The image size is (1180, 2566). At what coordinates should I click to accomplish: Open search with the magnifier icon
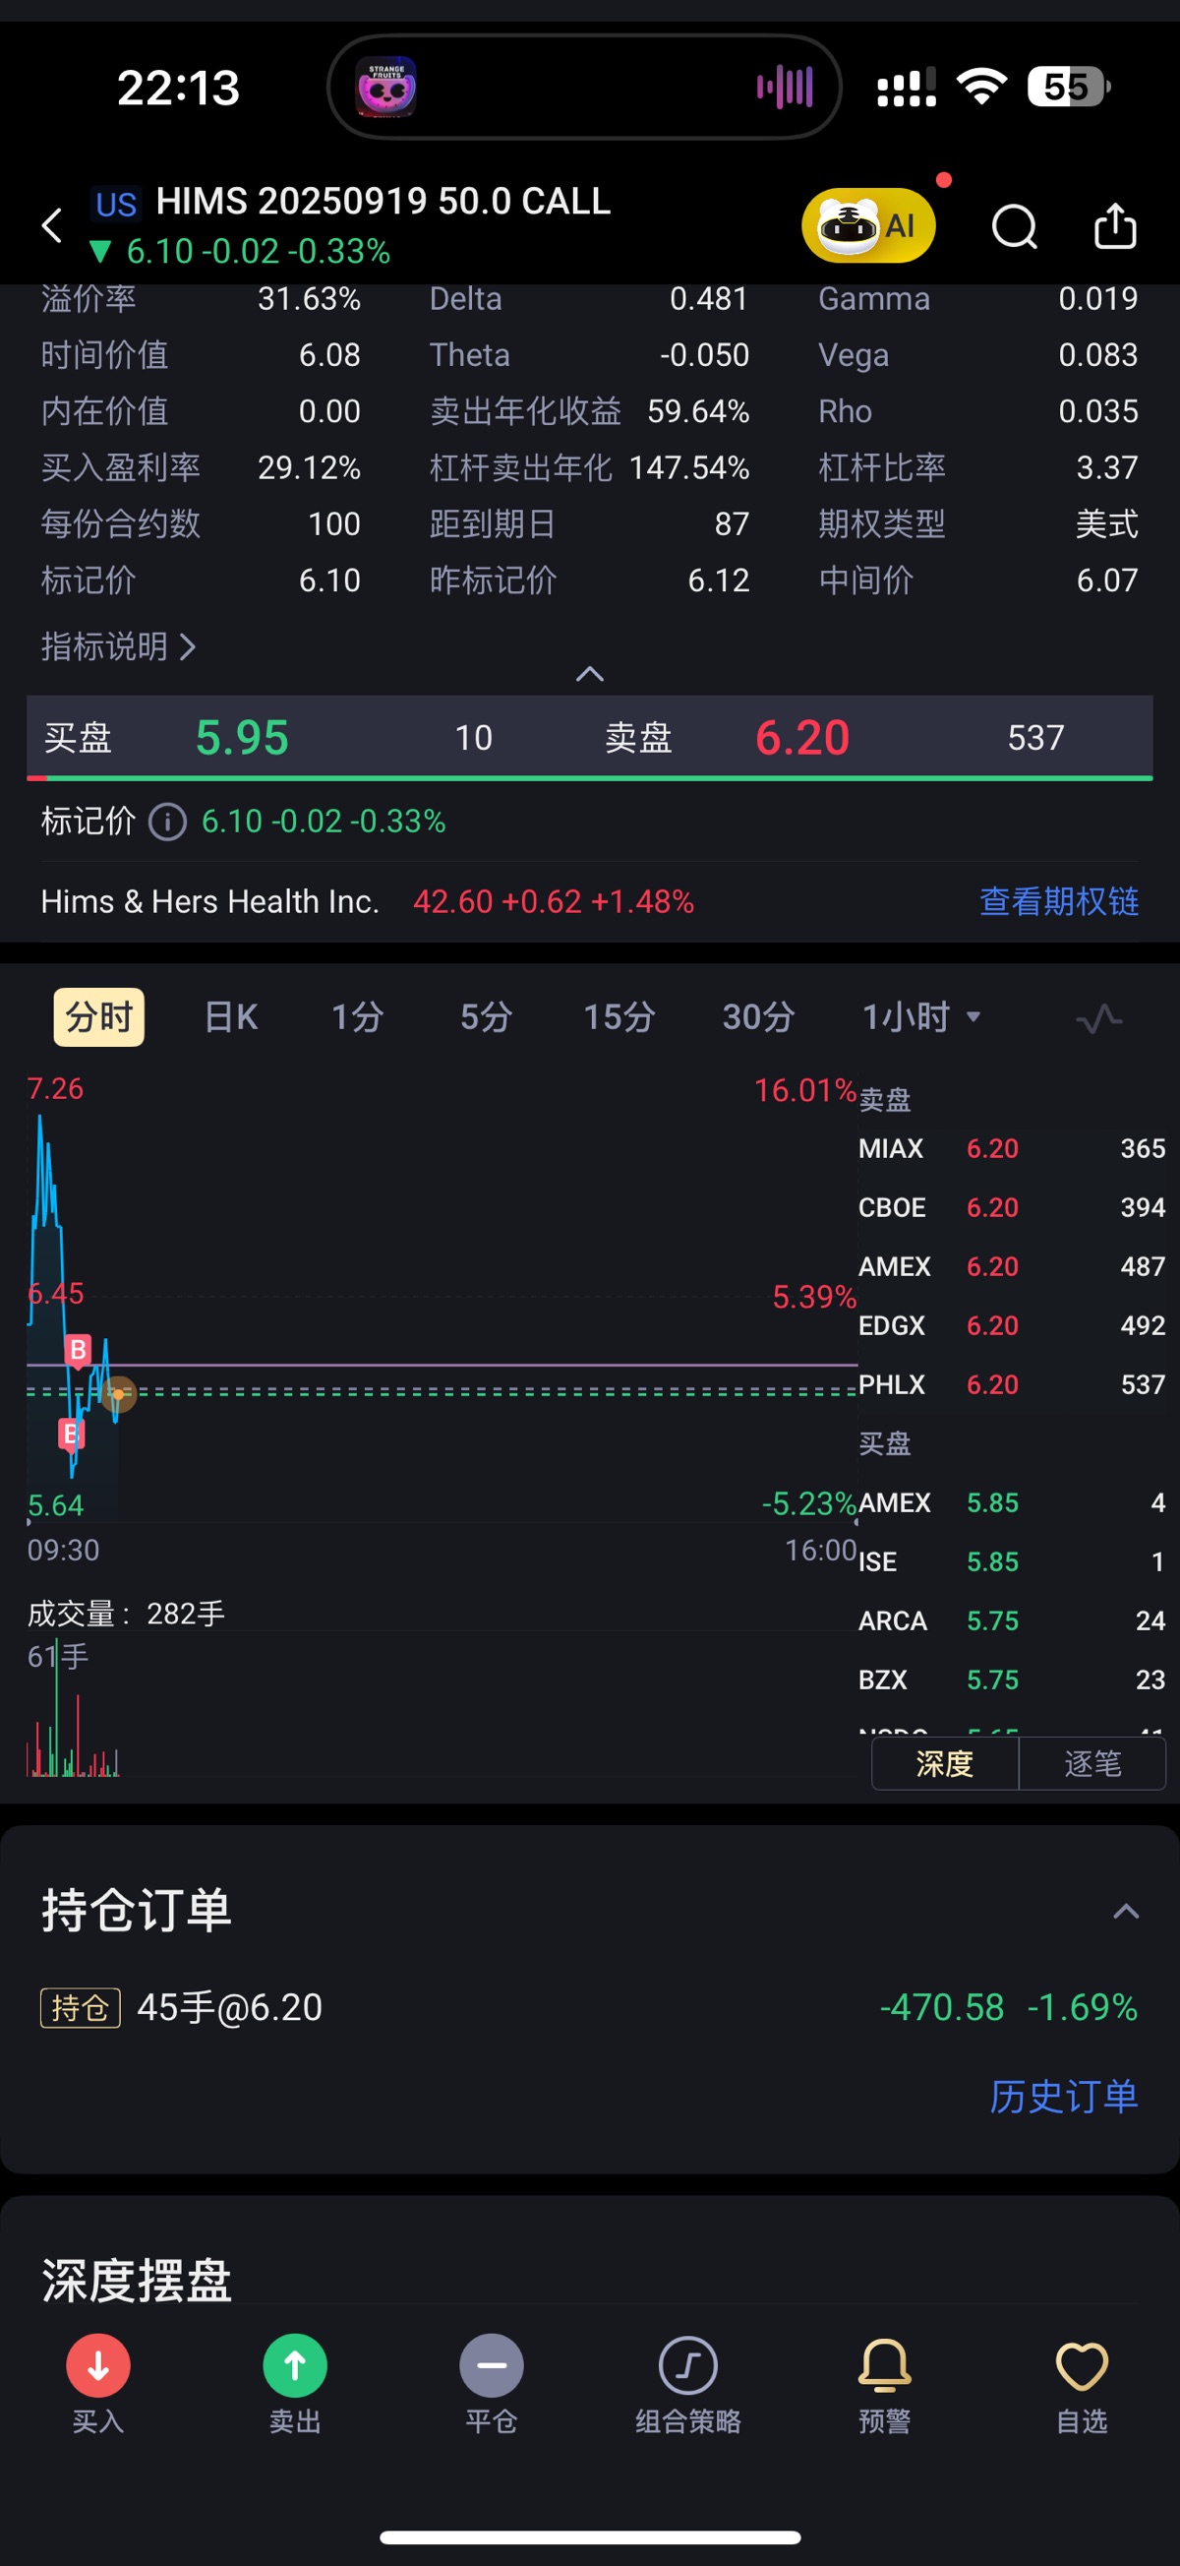point(1015,226)
